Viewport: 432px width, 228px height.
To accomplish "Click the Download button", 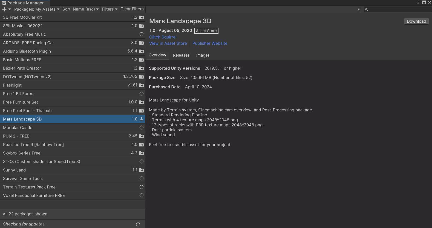I will pos(416,21).
